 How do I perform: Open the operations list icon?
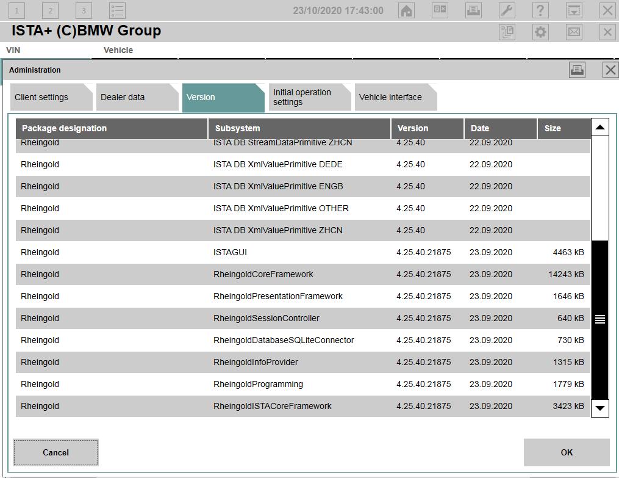(x=117, y=10)
